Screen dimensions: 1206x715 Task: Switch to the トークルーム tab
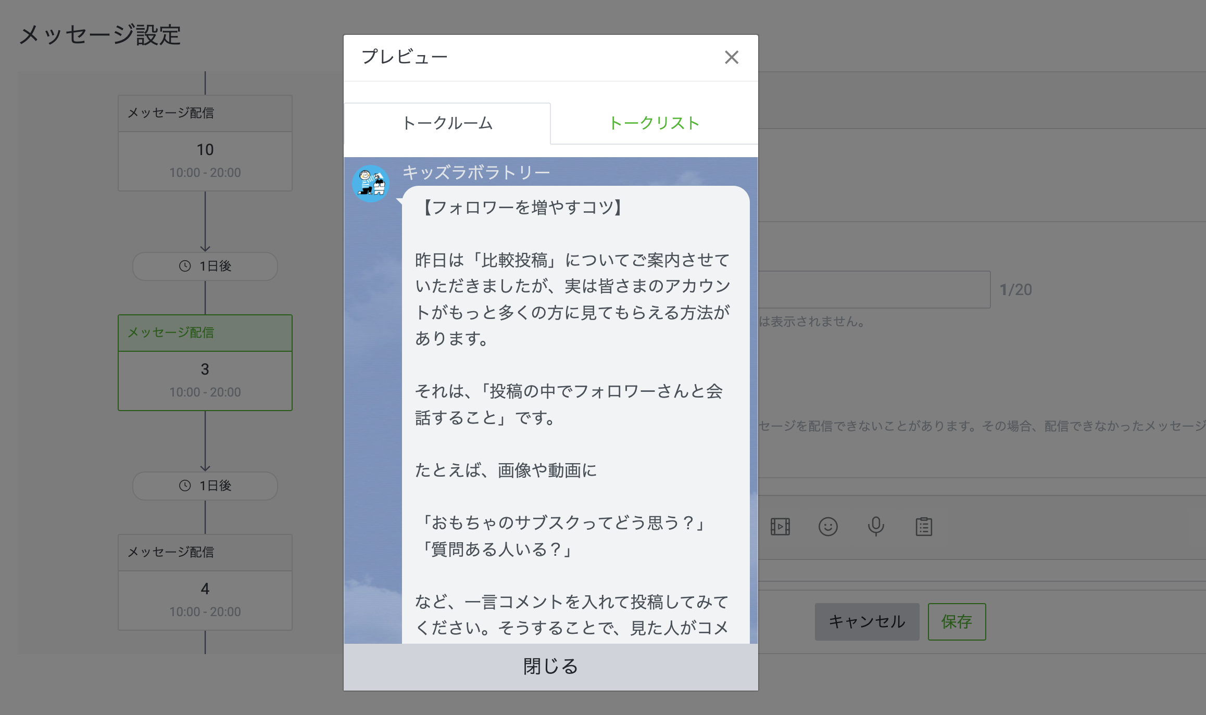pyautogui.click(x=447, y=123)
